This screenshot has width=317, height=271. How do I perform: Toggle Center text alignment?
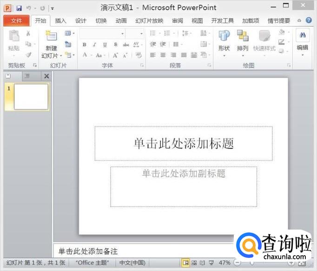pos(163,55)
